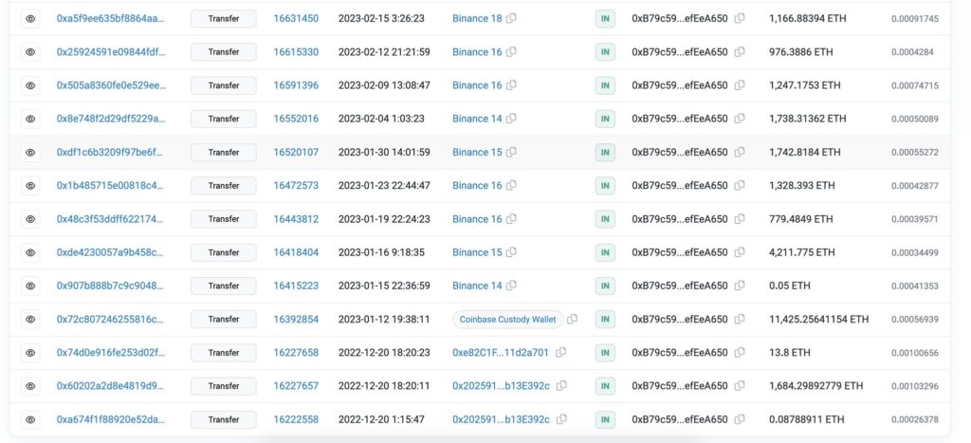Toggle eye preview for 0x72c807246255816c transaction

(30, 319)
